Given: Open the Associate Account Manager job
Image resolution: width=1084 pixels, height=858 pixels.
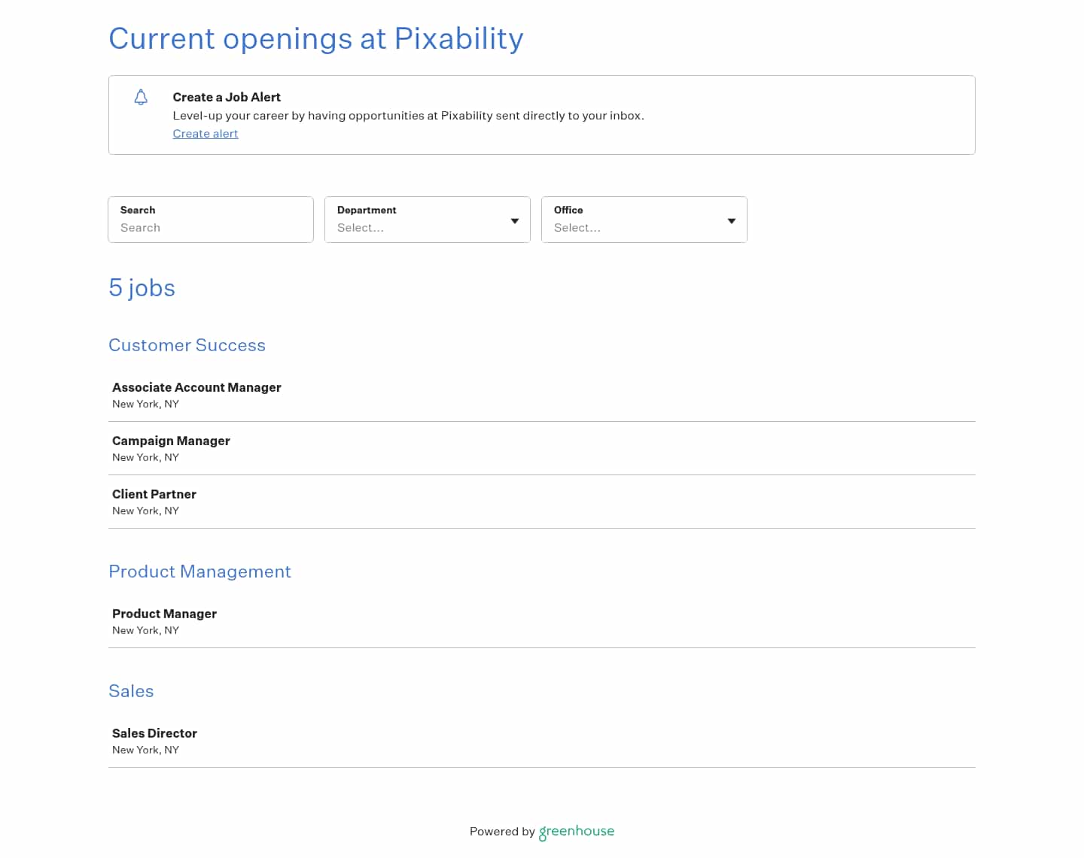Looking at the screenshot, I should pos(196,388).
